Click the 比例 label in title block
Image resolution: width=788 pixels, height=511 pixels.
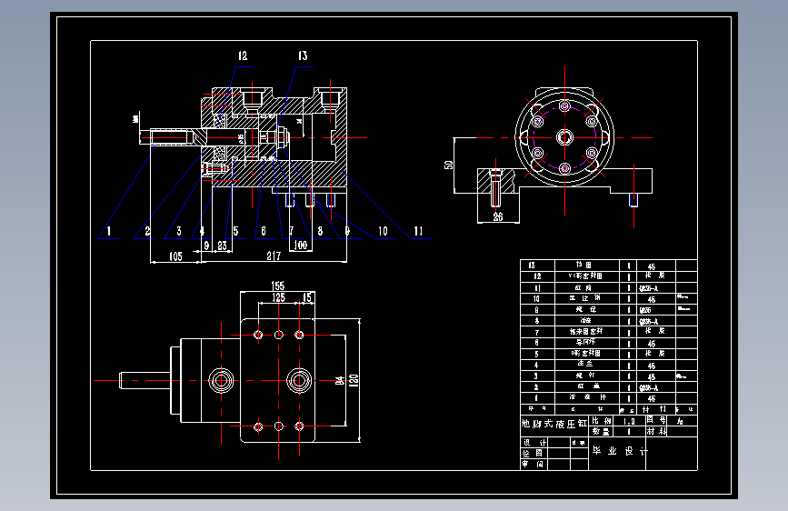(601, 420)
